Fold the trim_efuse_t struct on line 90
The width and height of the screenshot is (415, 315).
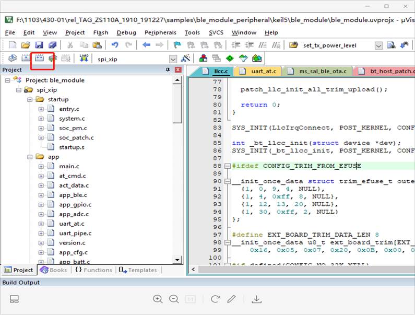click(228, 181)
